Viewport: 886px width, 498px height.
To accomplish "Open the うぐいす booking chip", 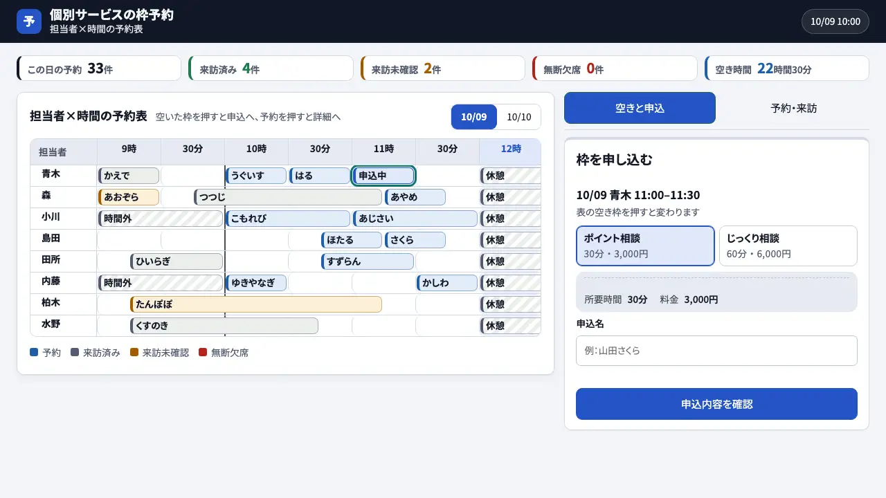I will point(256,176).
